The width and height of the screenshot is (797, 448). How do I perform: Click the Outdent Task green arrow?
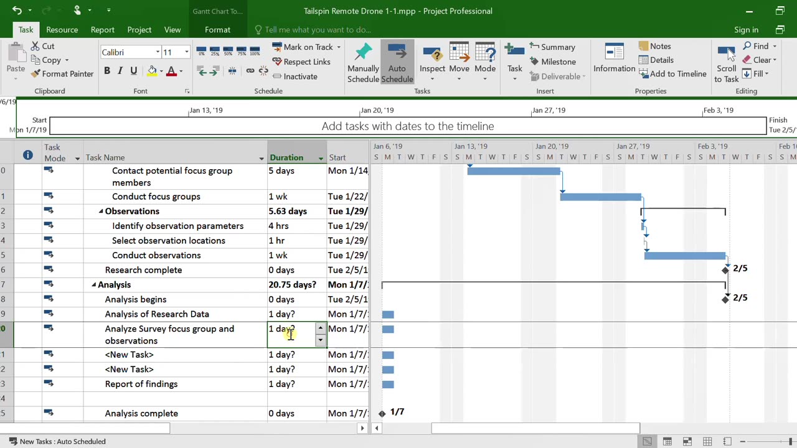pos(201,71)
